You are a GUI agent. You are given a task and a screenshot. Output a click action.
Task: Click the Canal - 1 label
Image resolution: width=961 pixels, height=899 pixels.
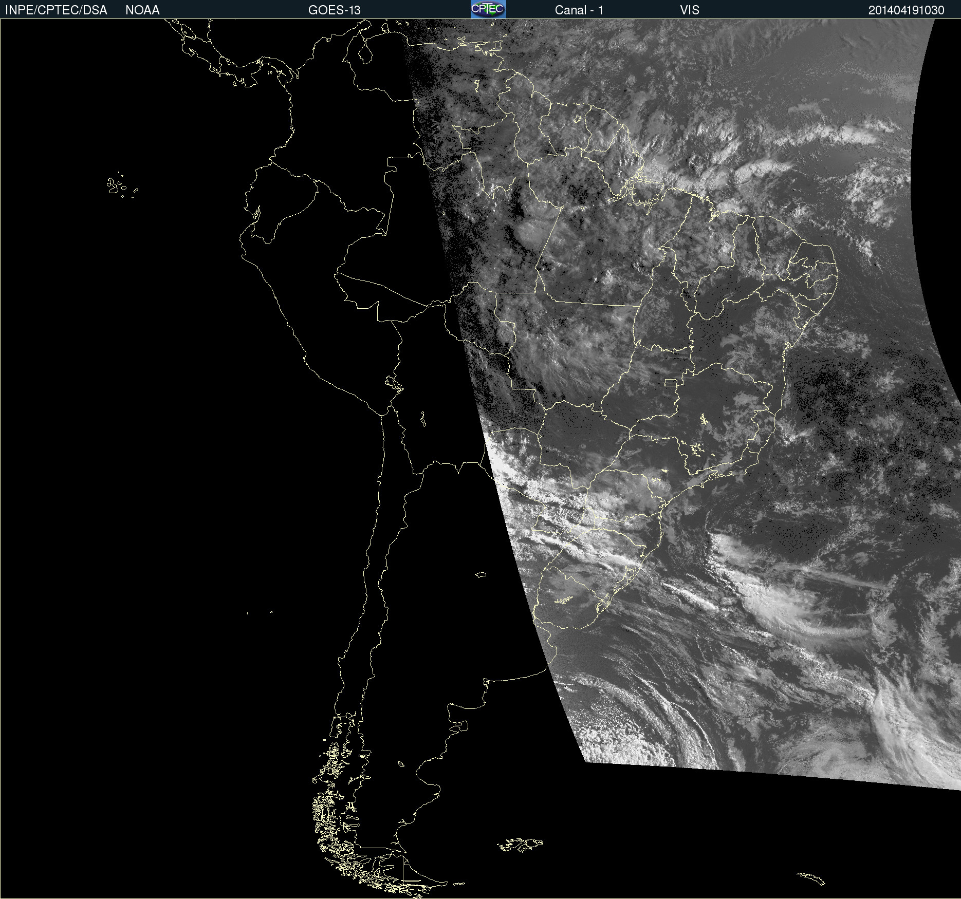(579, 10)
